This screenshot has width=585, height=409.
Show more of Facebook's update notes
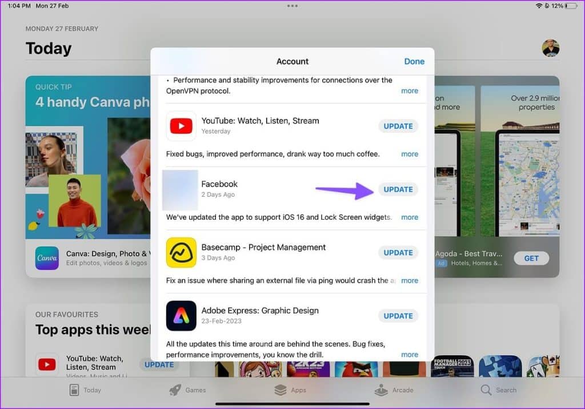tap(410, 217)
